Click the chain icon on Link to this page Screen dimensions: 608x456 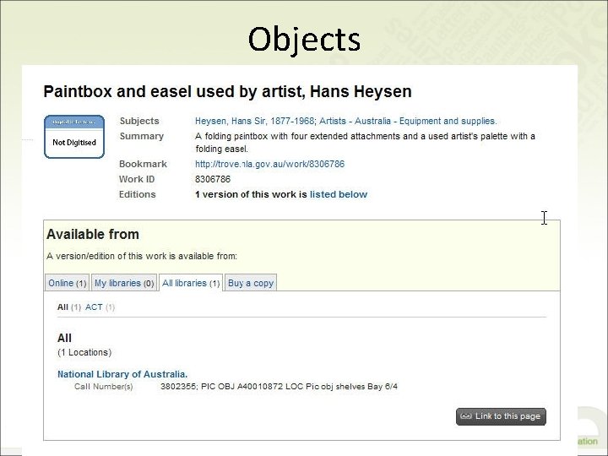465,416
